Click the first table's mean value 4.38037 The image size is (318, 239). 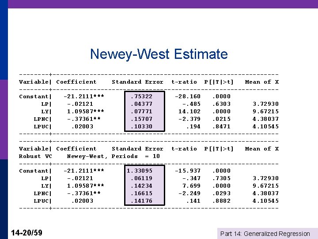[266, 119]
